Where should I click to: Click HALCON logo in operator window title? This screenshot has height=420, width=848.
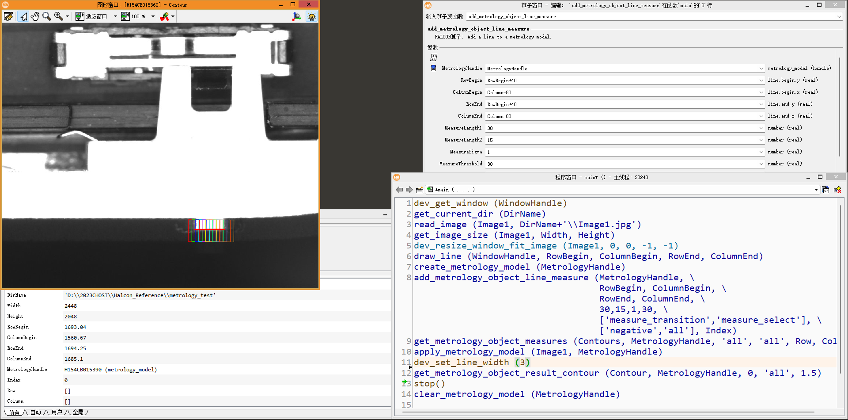click(x=428, y=5)
